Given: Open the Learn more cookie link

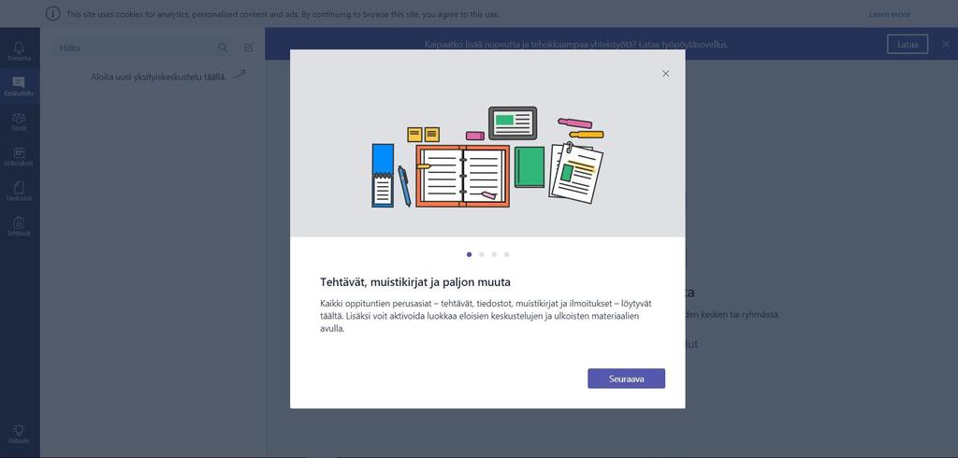Looking at the screenshot, I should (889, 14).
